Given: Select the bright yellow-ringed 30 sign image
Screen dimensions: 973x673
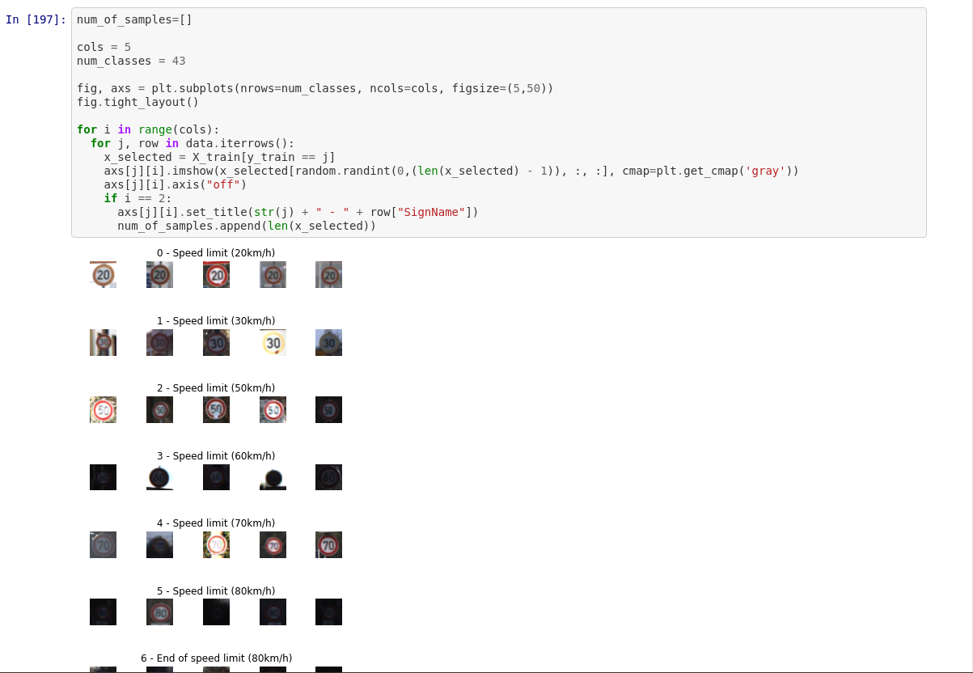Looking at the screenshot, I should [x=273, y=342].
